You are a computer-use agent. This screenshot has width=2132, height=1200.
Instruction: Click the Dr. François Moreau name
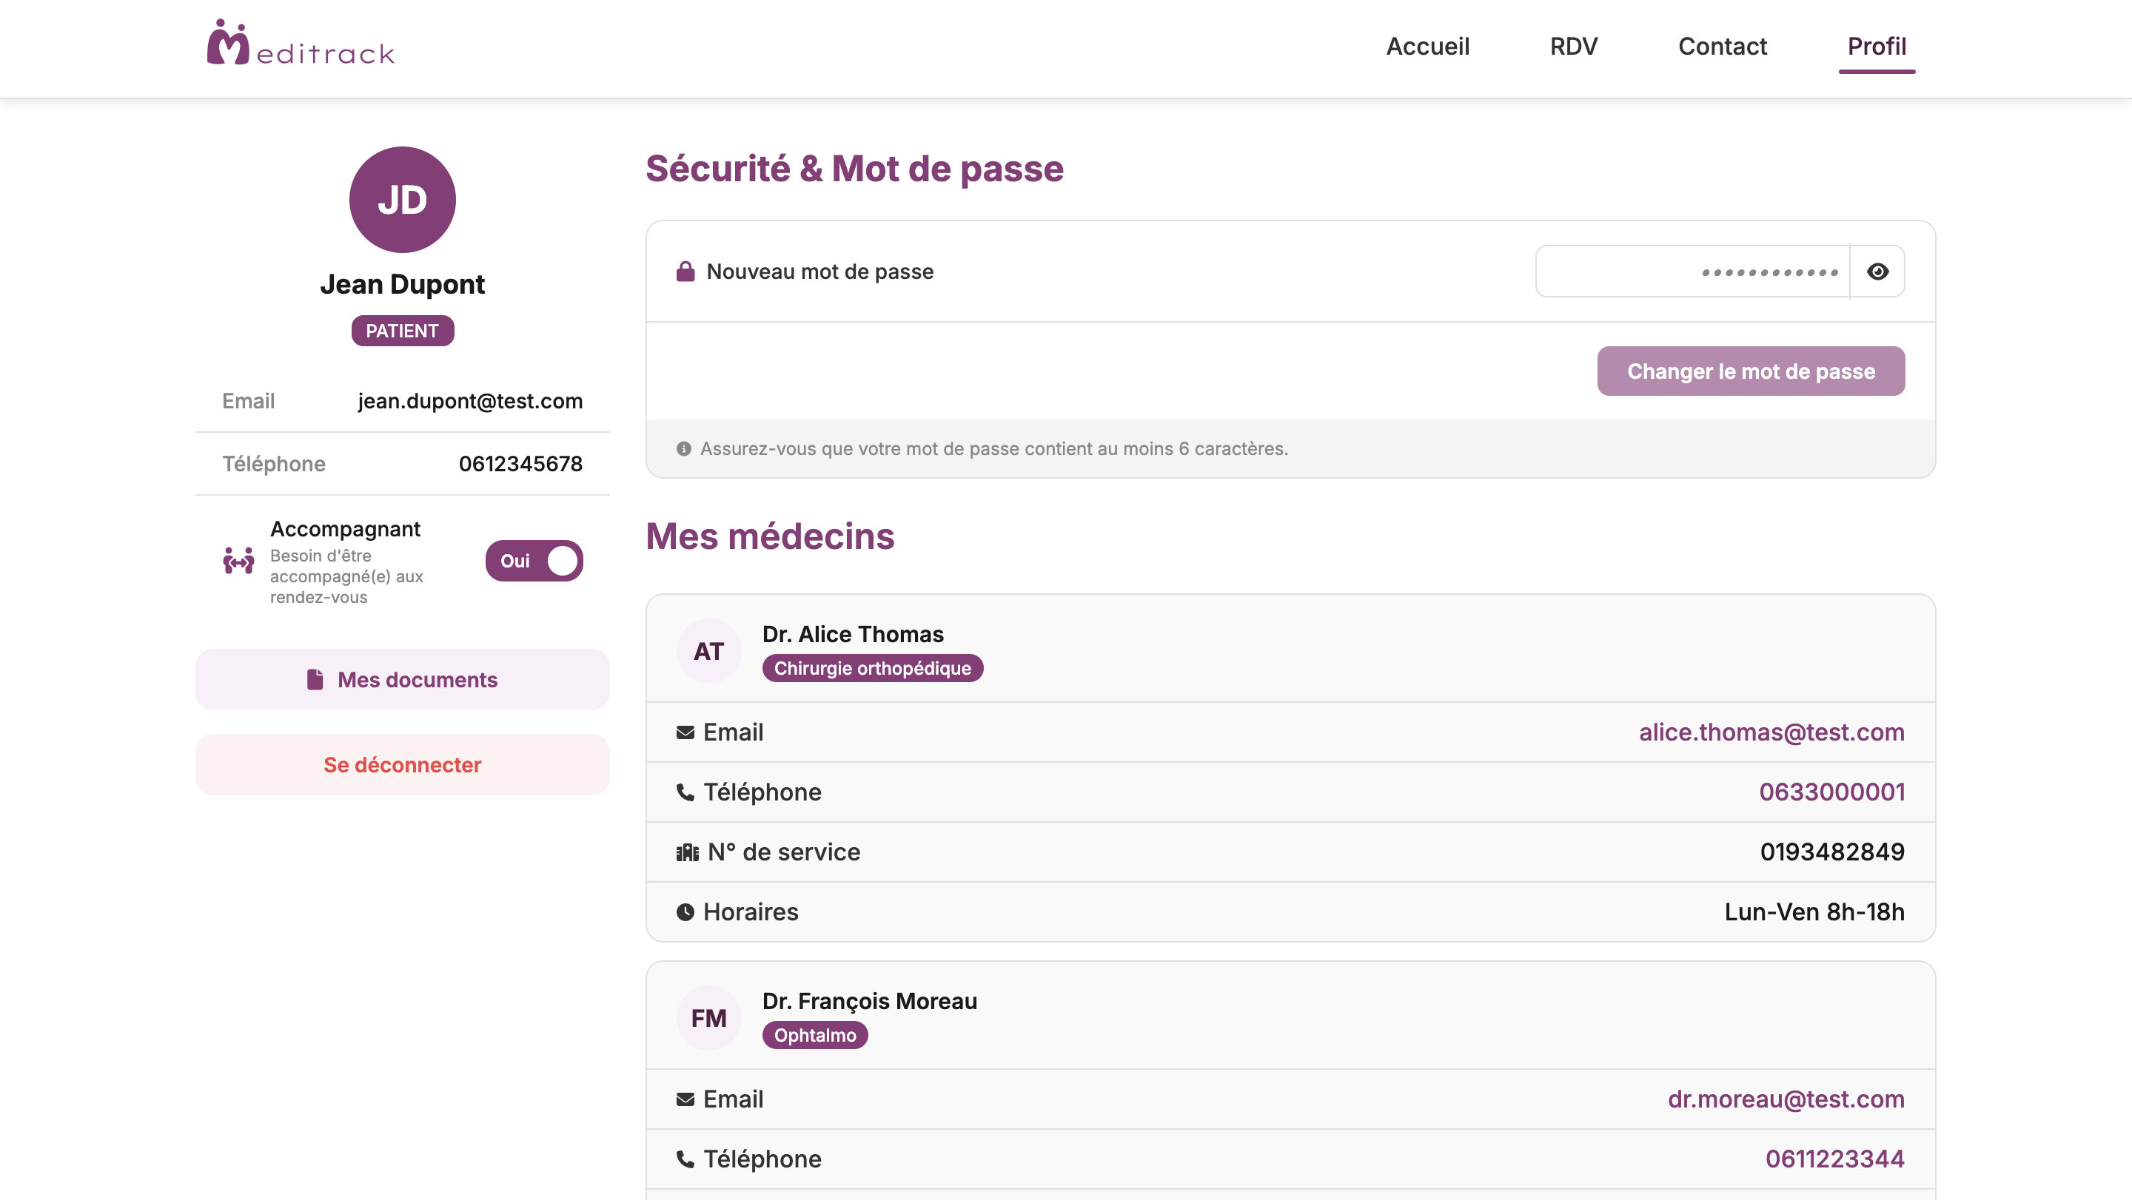pos(869,1001)
